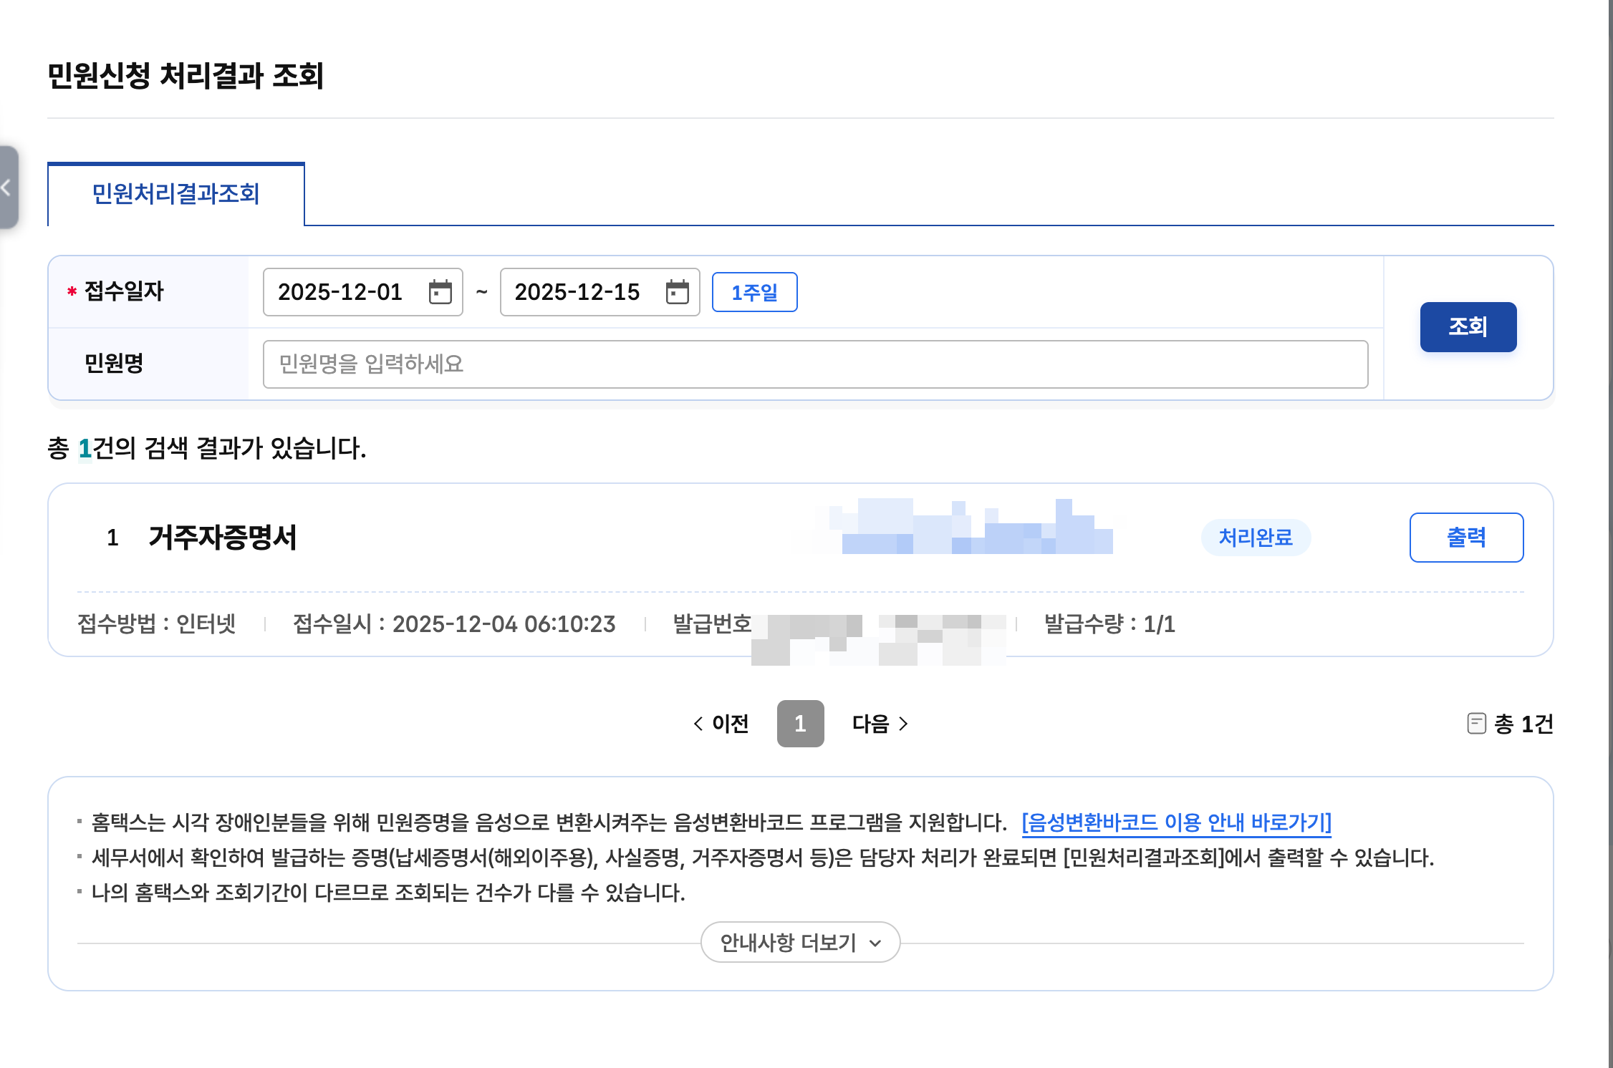This screenshot has height=1068, width=1613.
Task: Click the 처리완료 status badge
Action: [x=1255, y=538]
